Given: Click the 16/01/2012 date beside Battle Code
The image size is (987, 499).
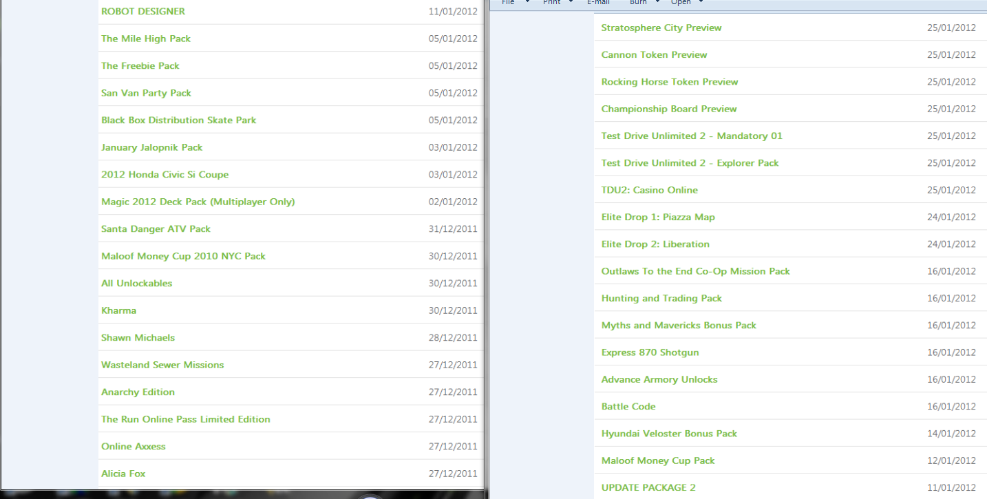Looking at the screenshot, I should point(951,407).
